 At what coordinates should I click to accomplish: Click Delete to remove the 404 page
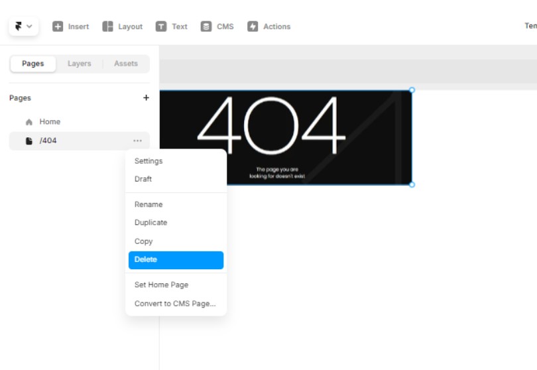pos(146,260)
